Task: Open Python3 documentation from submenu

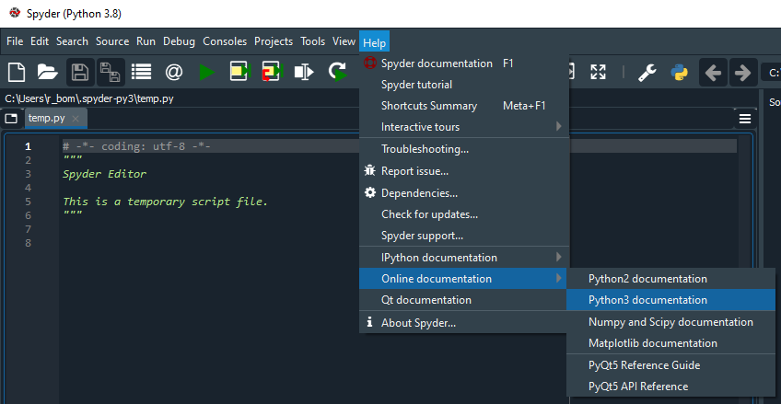Action: [670, 299]
